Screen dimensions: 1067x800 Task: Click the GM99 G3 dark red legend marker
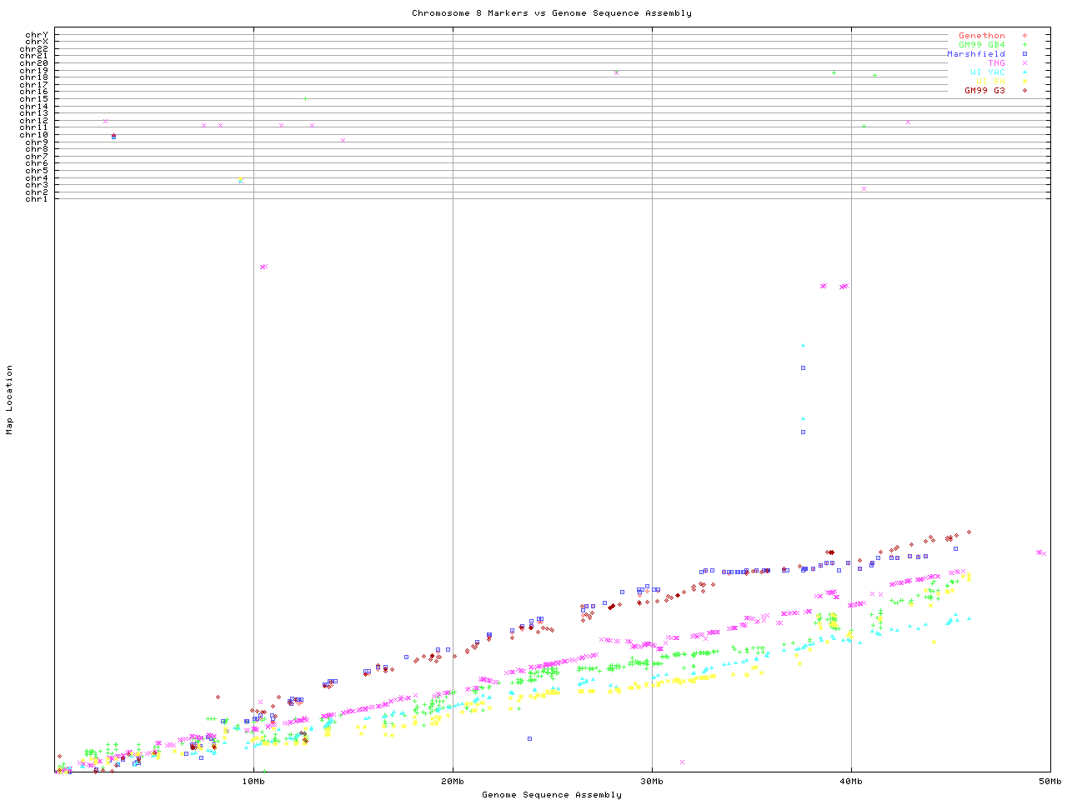tap(1024, 91)
